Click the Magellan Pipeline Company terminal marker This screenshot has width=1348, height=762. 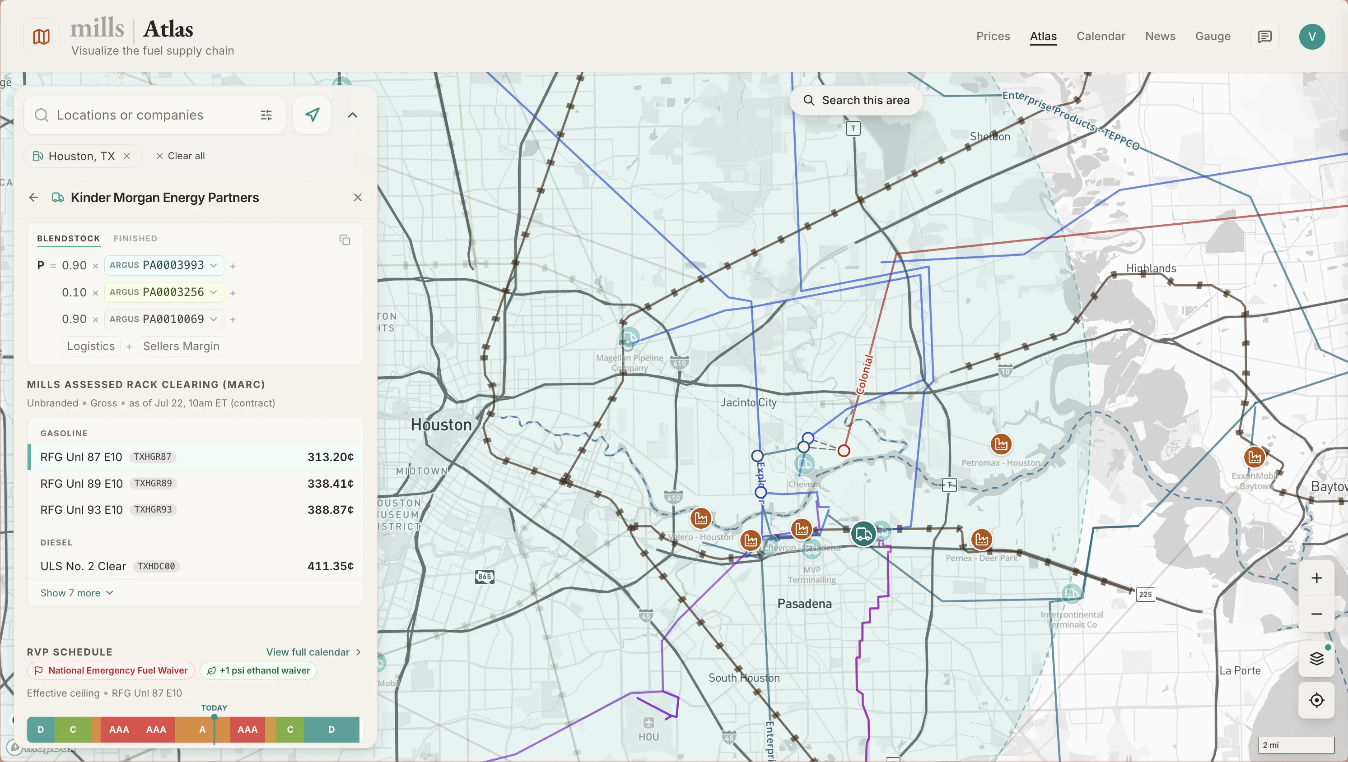coord(630,338)
